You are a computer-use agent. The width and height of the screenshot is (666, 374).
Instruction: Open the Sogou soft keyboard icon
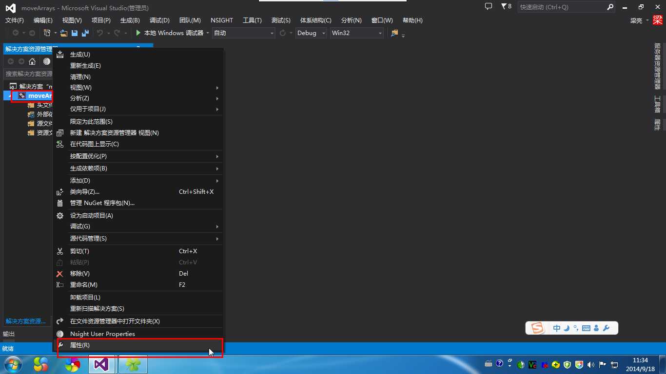(586, 328)
